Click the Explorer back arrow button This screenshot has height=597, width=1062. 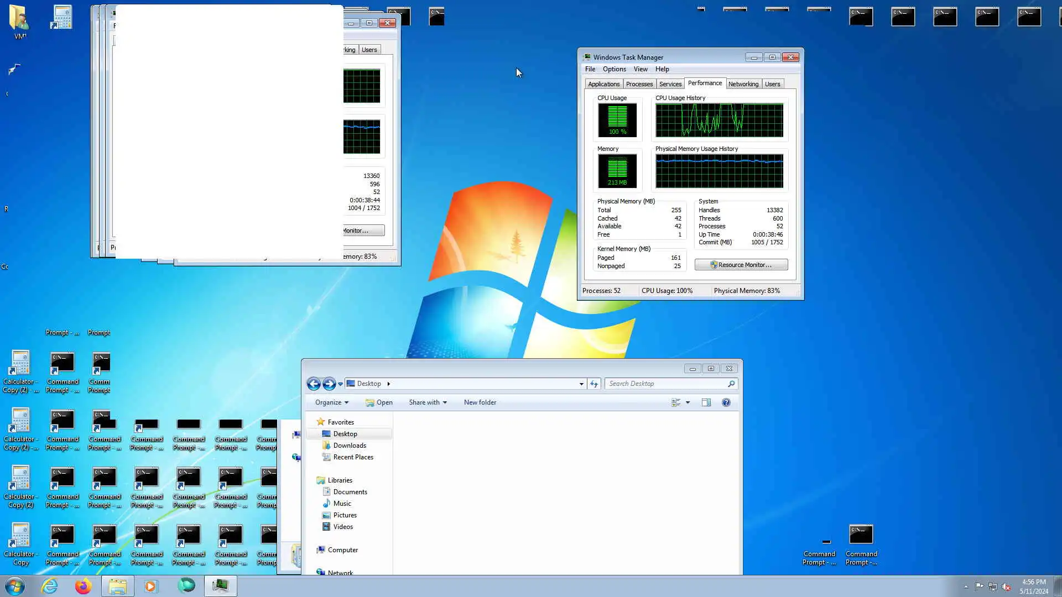point(314,384)
